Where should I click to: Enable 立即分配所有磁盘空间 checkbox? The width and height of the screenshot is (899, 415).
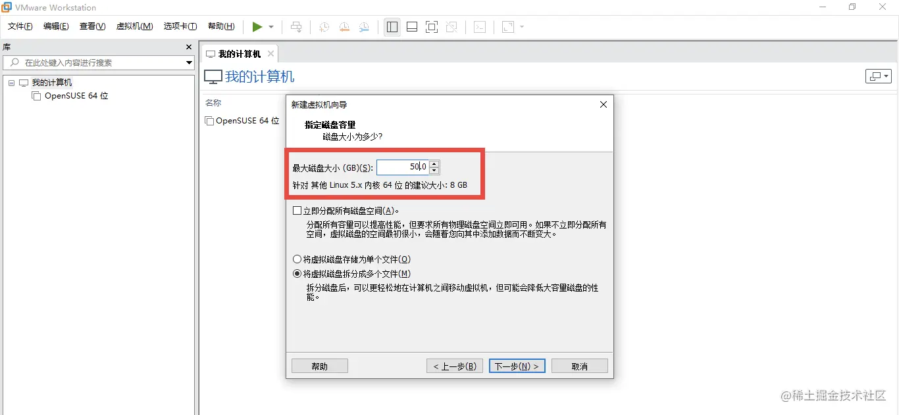pos(297,211)
